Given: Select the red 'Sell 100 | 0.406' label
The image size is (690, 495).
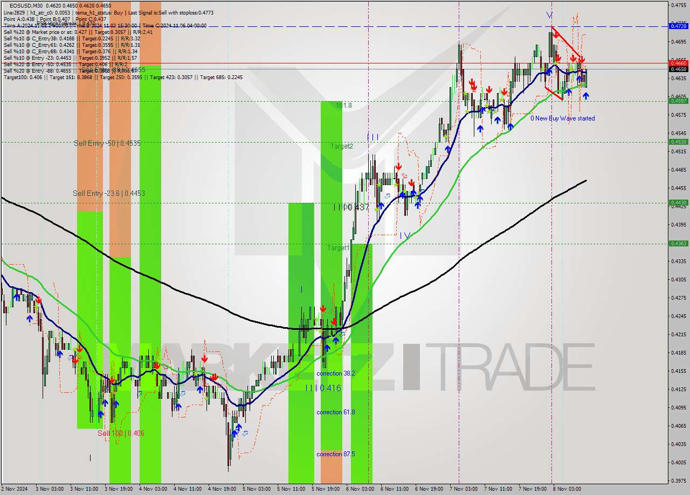Looking at the screenshot, I should pyautogui.click(x=121, y=433).
